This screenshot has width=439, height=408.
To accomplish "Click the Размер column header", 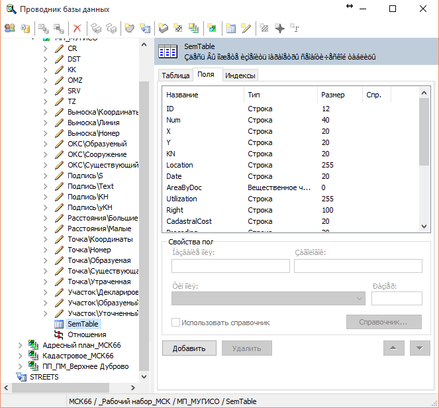I will click(340, 95).
